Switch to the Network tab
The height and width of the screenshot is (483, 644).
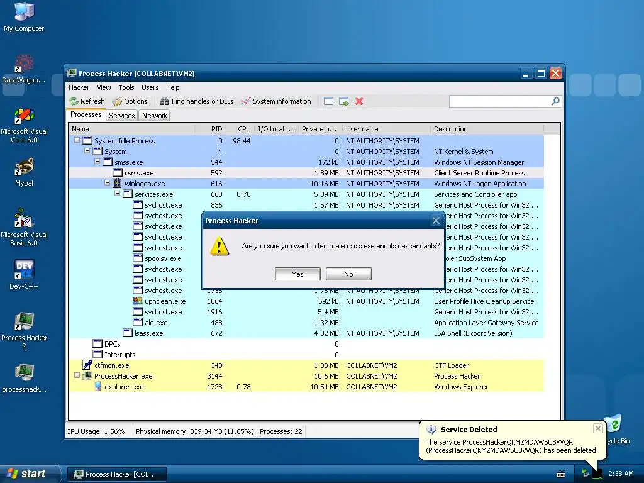pos(155,116)
